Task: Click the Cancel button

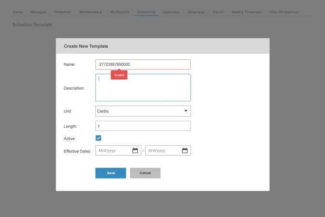Action: pos(145,173)
